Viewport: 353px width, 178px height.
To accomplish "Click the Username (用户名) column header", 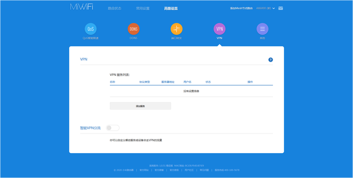I will (187, 82).
